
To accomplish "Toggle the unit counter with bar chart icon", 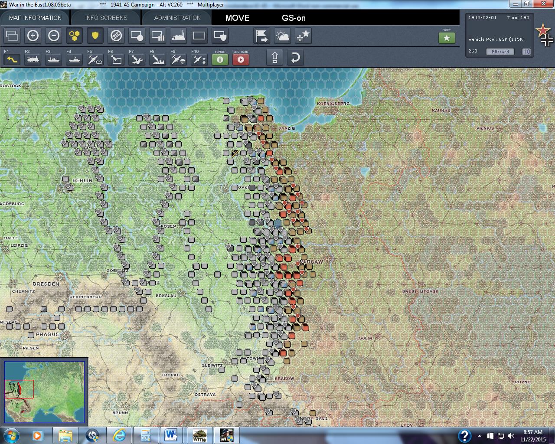I will [157, 36].
